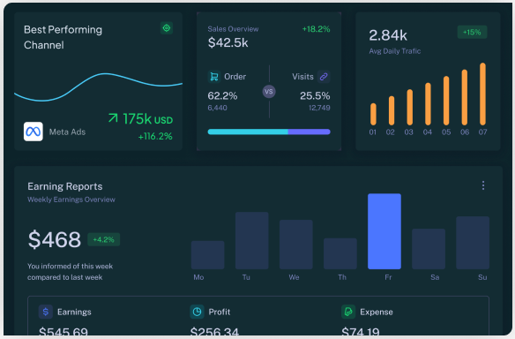Click the PayPal Expense icon

coord(348,312)
